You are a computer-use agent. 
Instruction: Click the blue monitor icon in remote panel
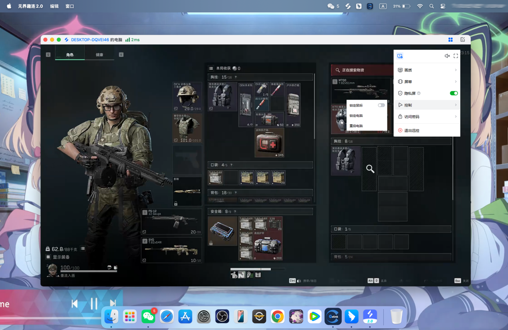pos(400,56)
